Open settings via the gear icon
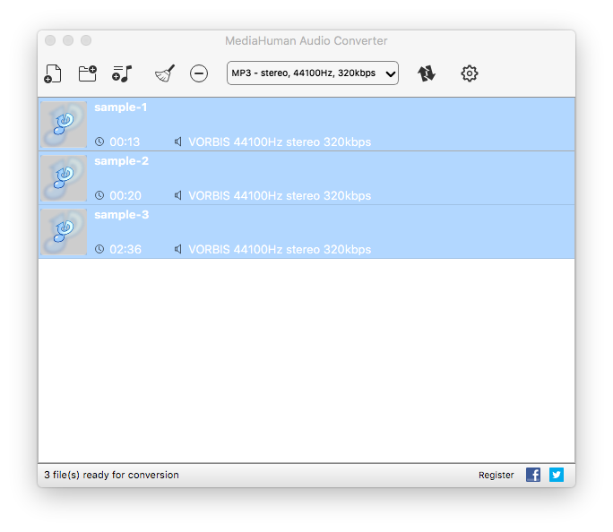Screen dimensions: 613x532 coord(469,73)
